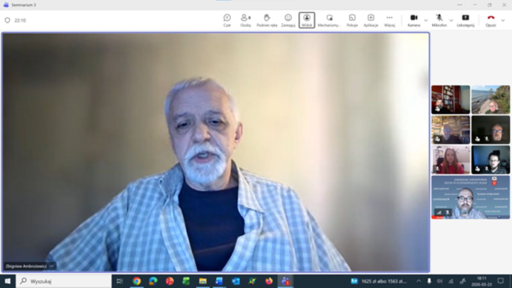
Task: Leave meeting with Opuść button
Action: [491, 20]
